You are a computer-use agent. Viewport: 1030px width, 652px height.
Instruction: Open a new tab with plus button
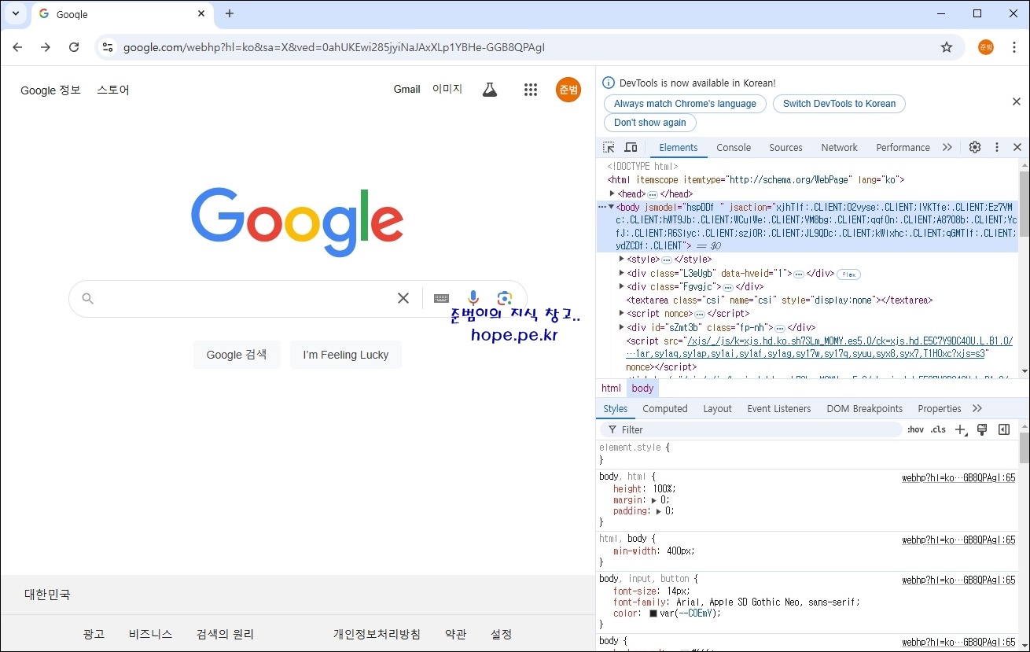point(230,13)
